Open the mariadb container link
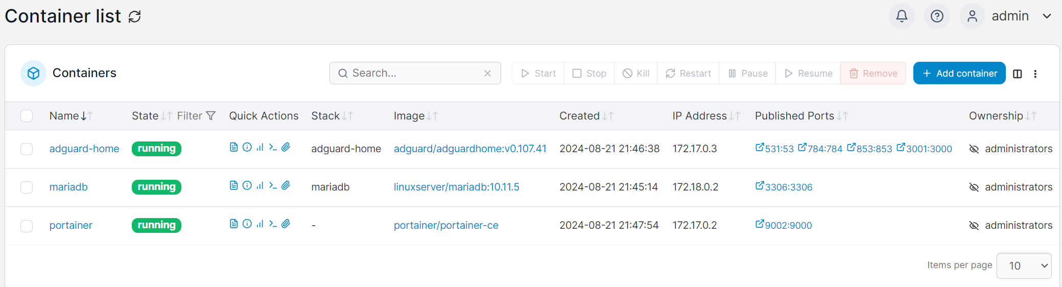 (x=68, y=187)
